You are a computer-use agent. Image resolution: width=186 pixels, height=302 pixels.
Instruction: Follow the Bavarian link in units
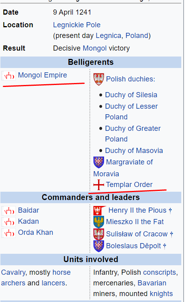tap(152, 283)
